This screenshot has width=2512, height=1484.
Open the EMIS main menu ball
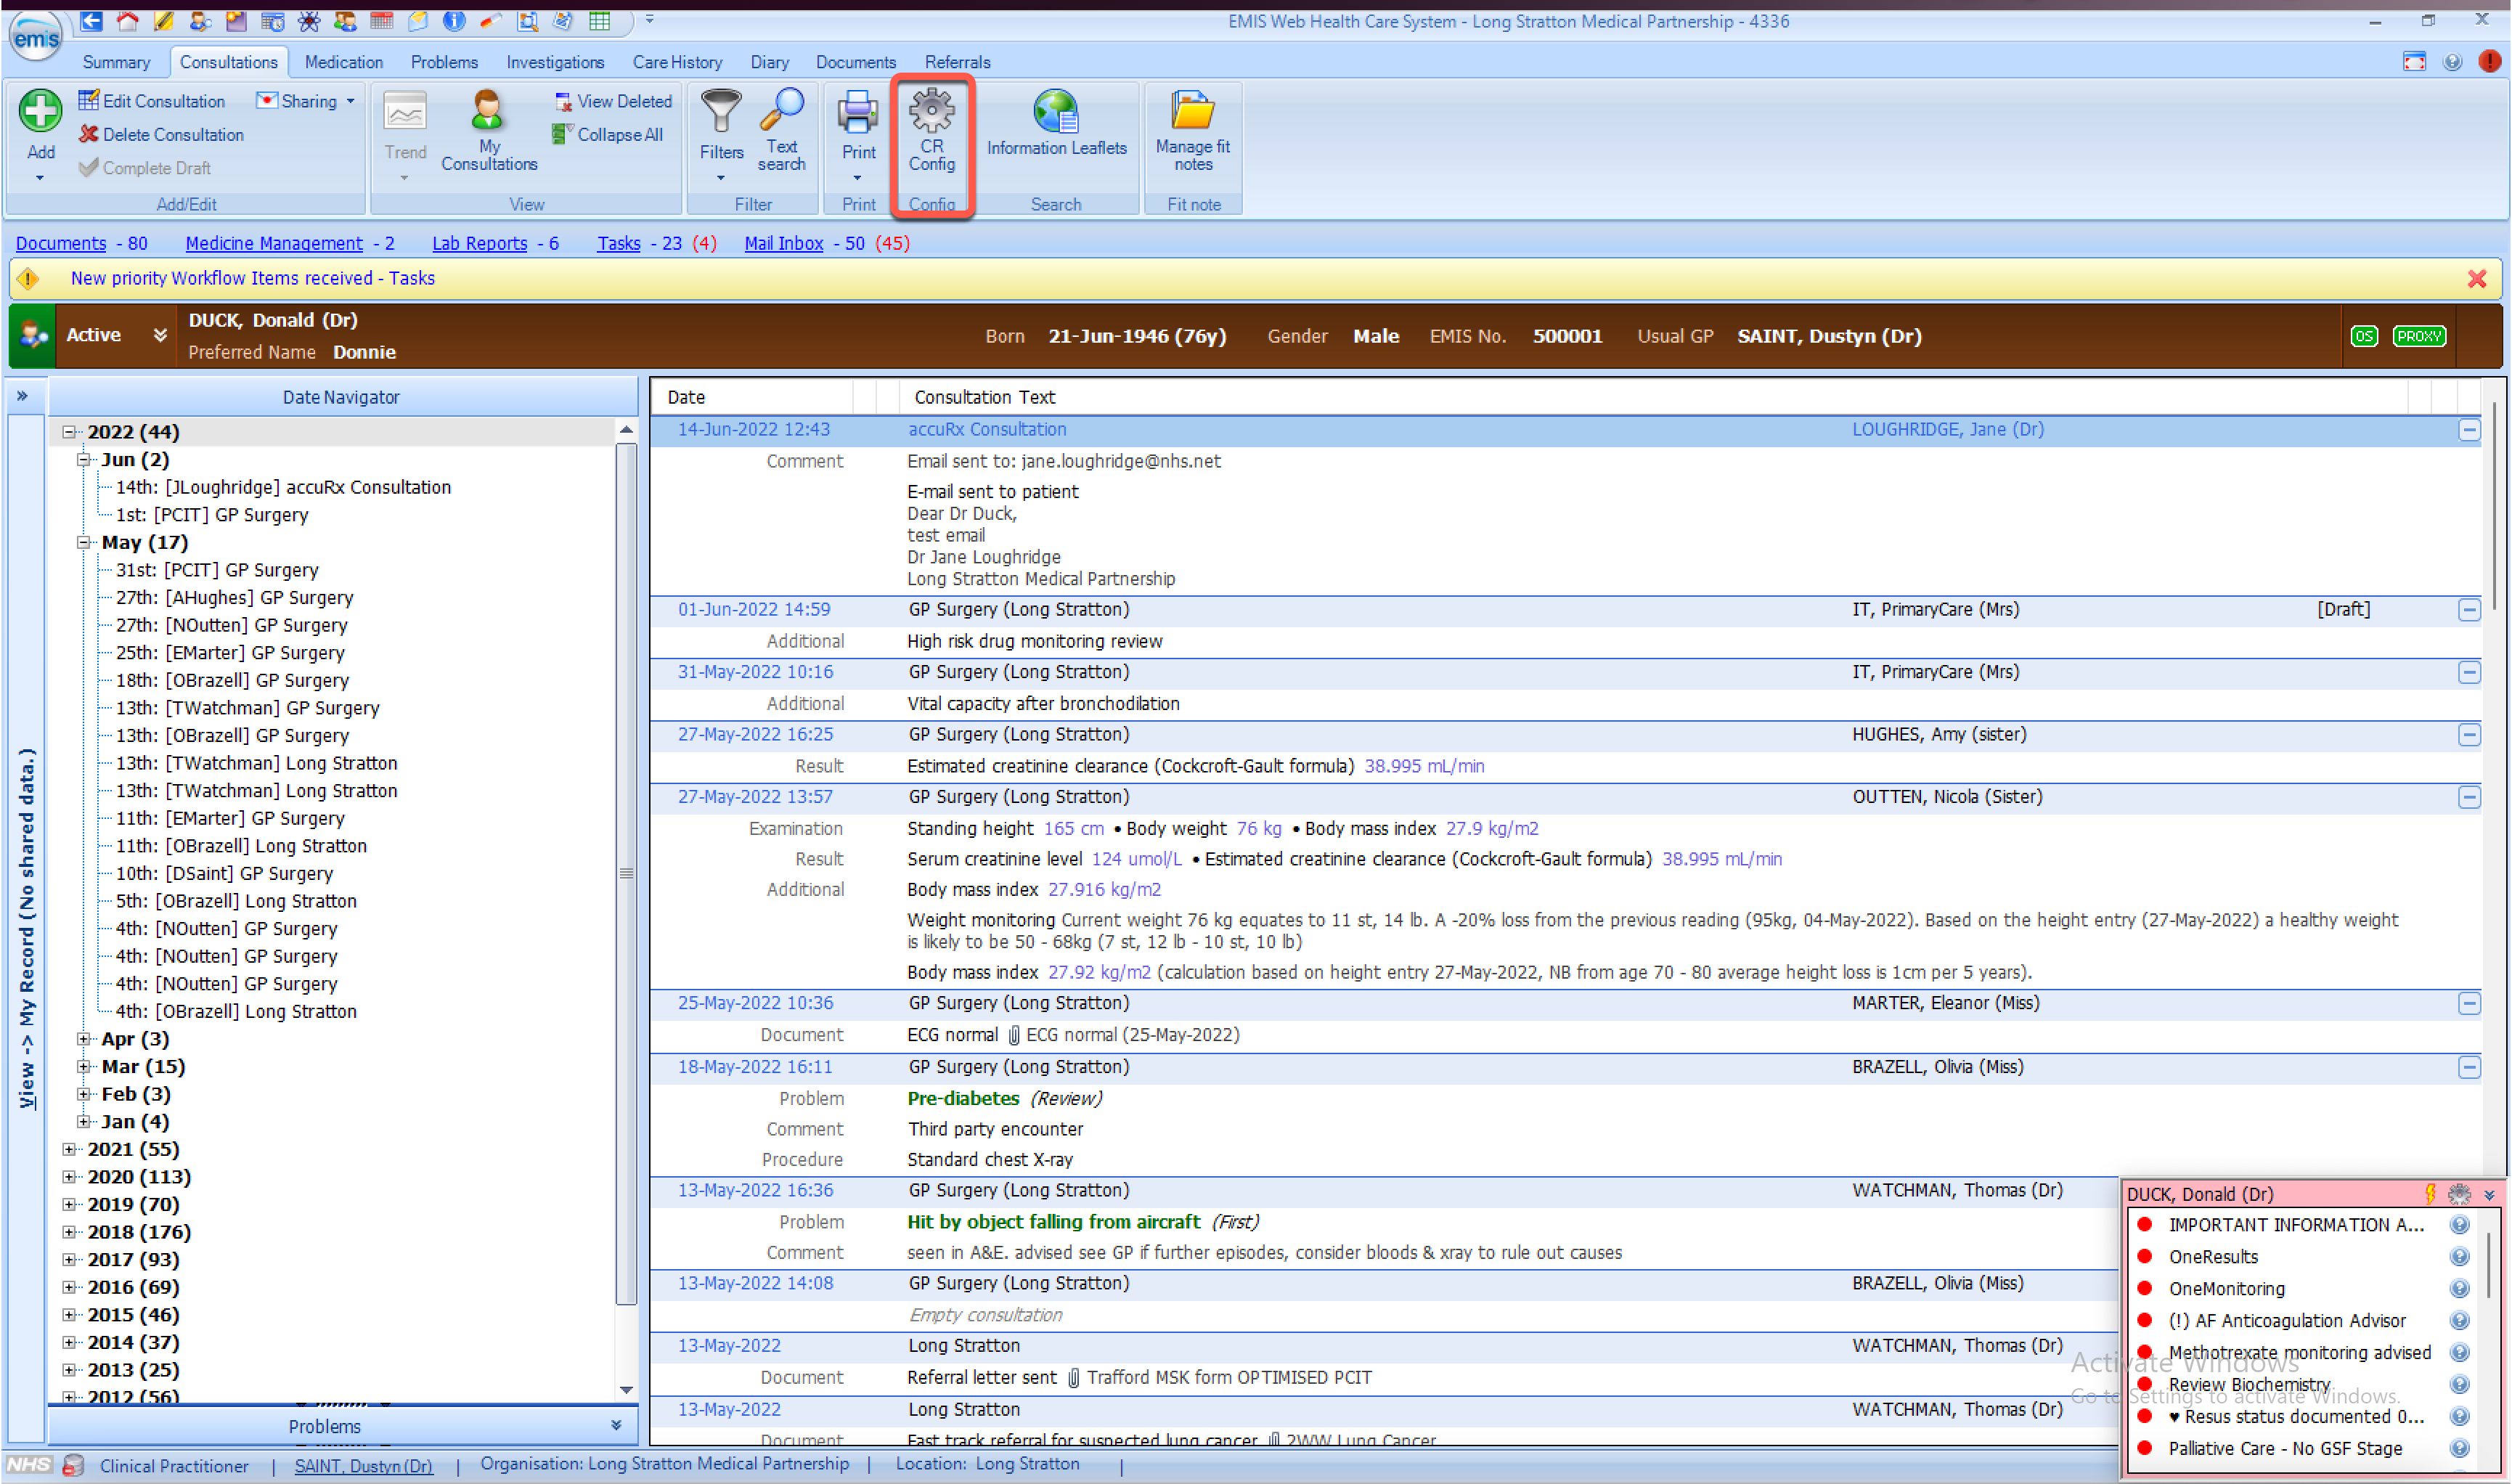(36, 35)
